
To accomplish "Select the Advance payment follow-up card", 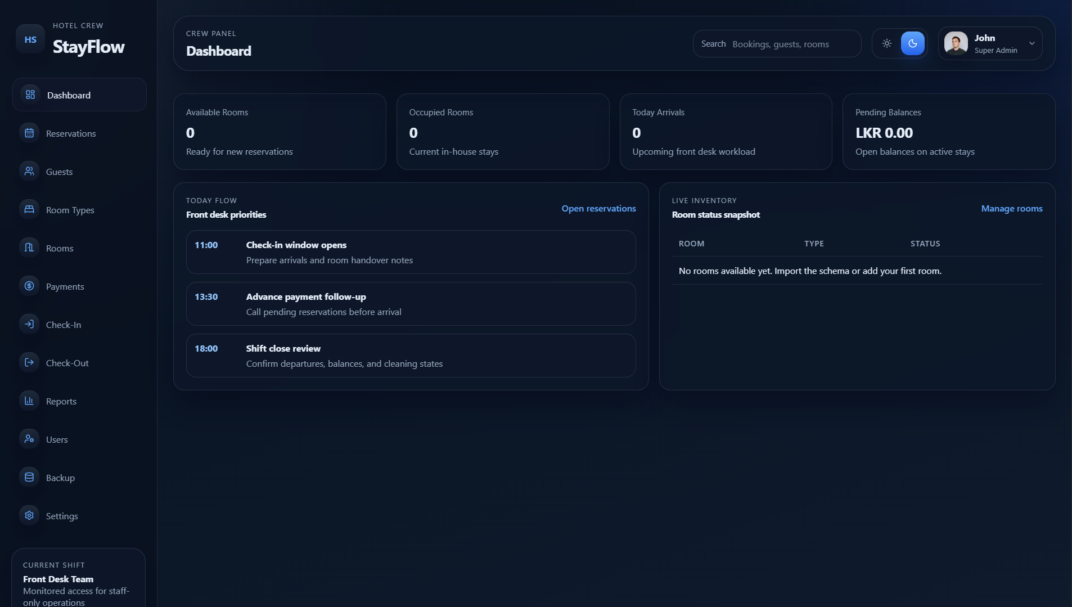I will pyautogui.click(x=411, y=304).
